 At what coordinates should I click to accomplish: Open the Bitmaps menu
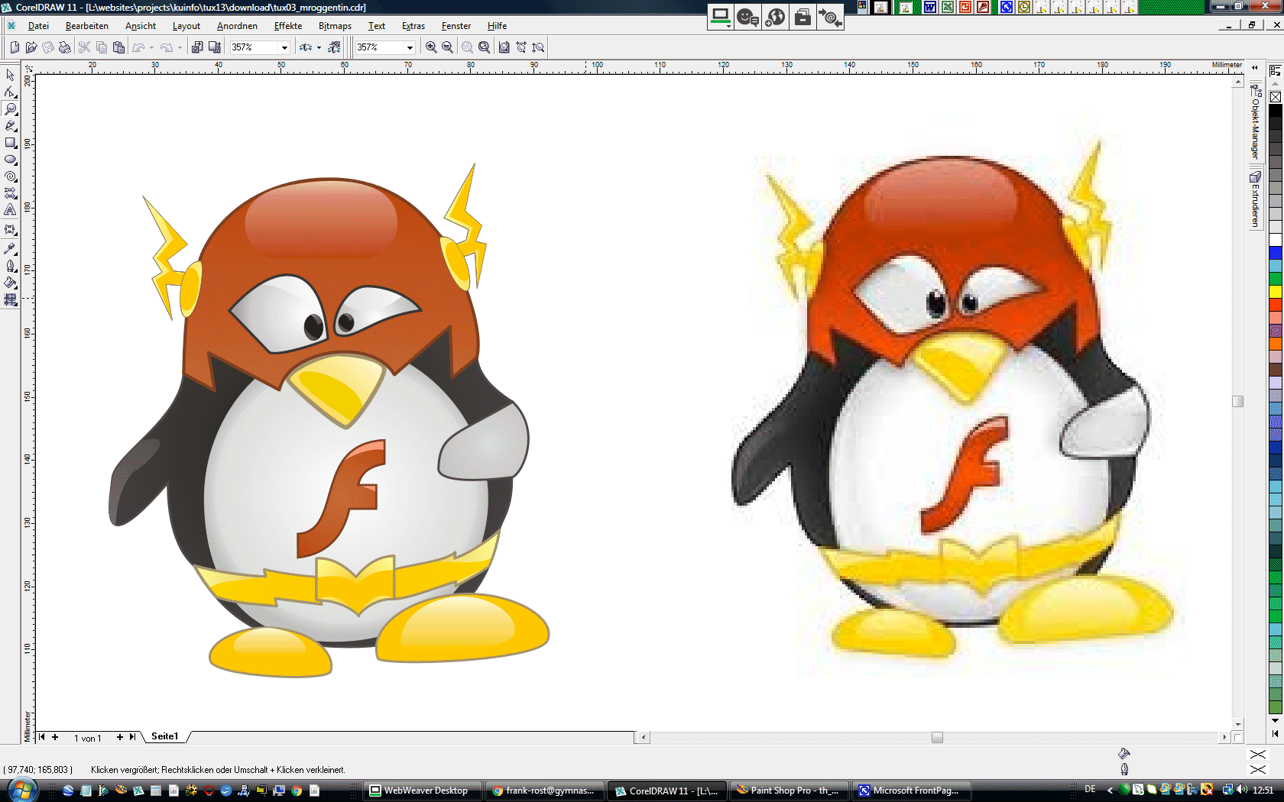click(335, 26)
